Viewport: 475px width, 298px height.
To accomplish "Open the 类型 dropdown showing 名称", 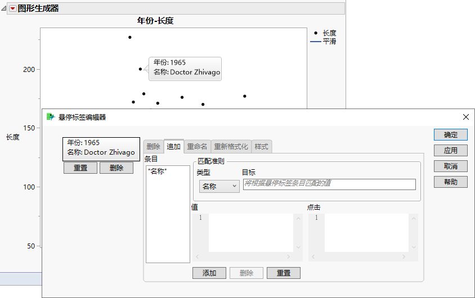I will 219,186.
